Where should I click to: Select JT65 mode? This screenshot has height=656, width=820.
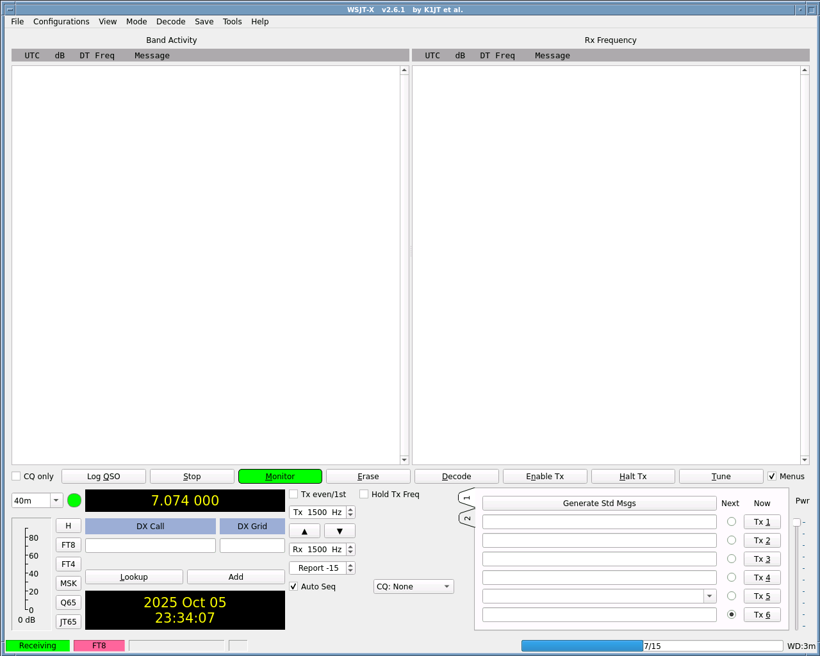(68, 621)
